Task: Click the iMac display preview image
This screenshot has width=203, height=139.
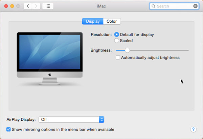Action: tap(50, 59)
